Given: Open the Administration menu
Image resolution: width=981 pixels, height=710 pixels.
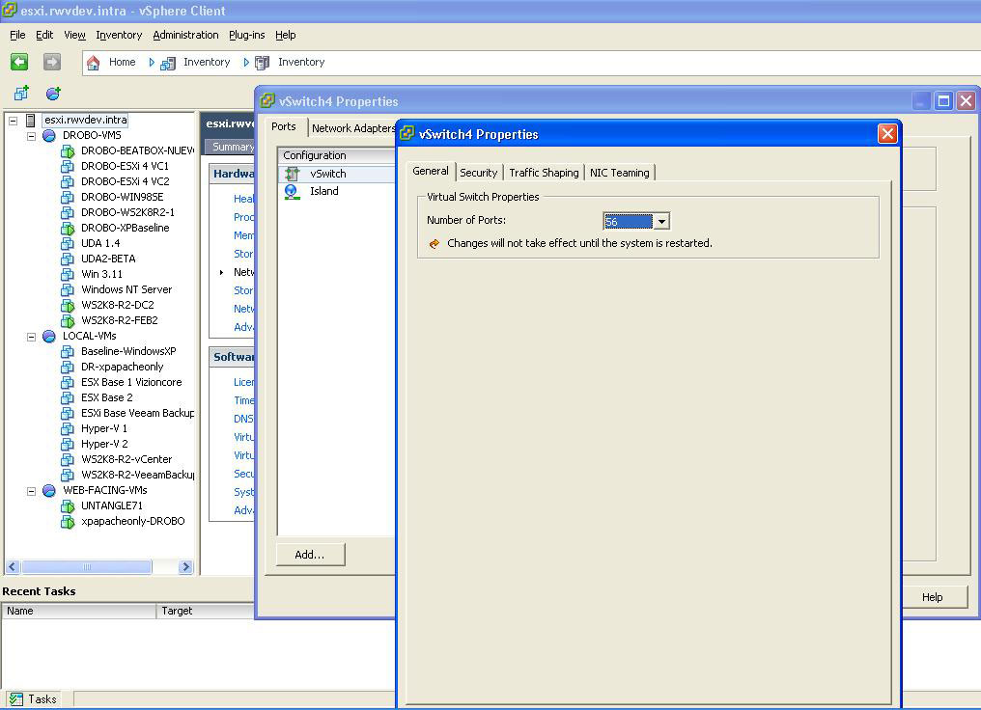Looking at the screenshot, I should click(185, 35).
